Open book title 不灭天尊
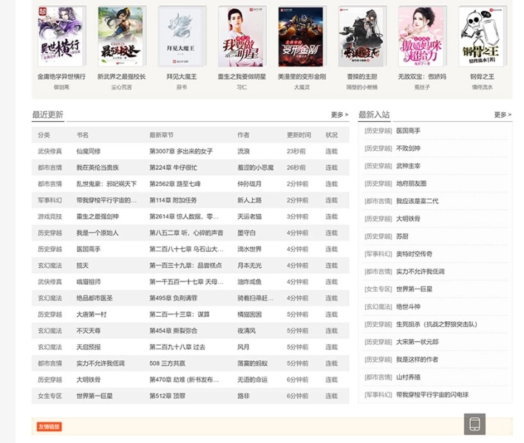The width and height of the screenshot is (524, 443). click(x=89, y=331)
